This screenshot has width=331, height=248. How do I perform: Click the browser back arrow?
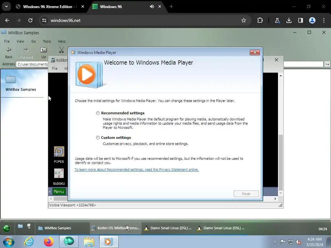click(7, 20)
